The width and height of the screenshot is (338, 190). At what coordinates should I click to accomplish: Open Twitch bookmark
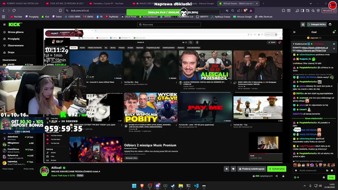click(57, 17)
